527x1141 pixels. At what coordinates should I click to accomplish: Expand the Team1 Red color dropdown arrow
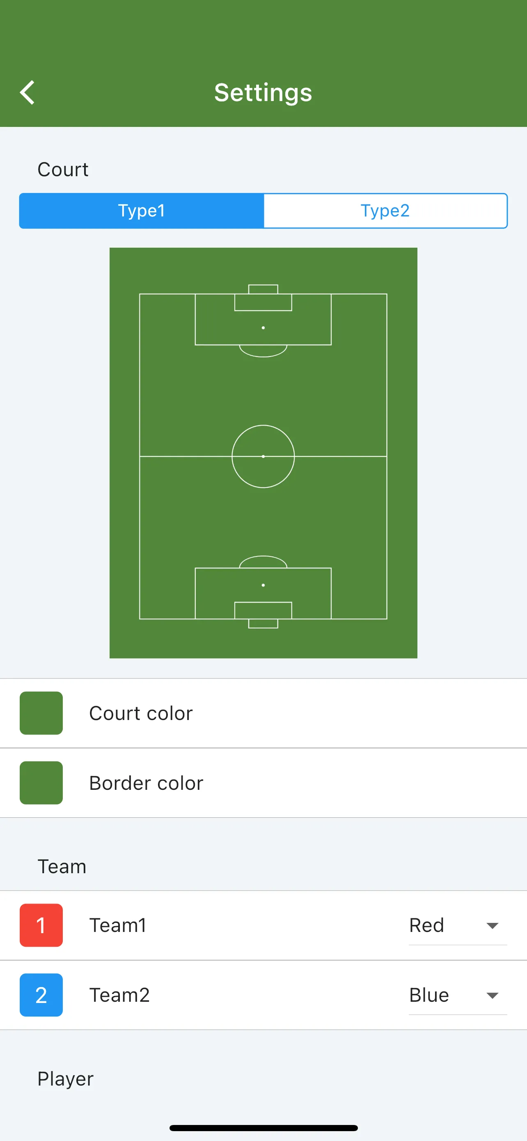tap(492, 926)
